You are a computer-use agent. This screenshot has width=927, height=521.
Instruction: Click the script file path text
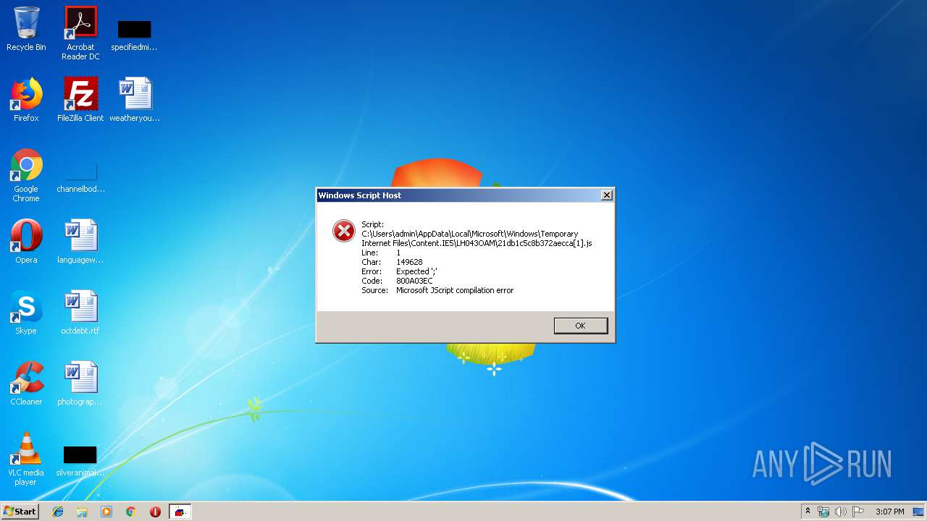[x=477, y=239]
